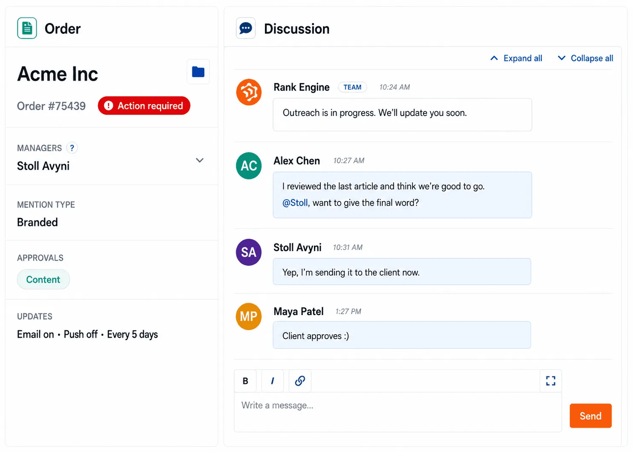This screenshot has height=452, width=633.
Task: Click the @Stoll mention link
Action: coord(295,203)
